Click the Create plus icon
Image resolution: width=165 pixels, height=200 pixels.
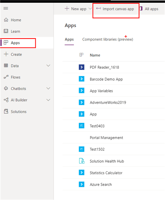[x=6, y=54]
